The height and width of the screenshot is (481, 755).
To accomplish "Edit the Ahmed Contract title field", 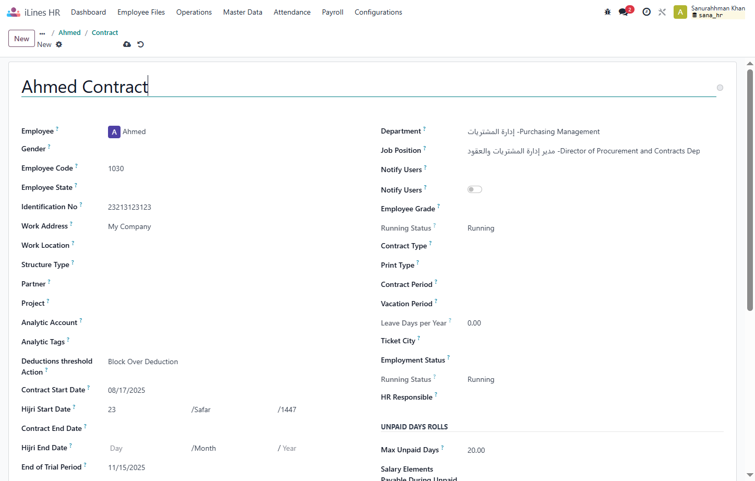I will tap(368, 87).
